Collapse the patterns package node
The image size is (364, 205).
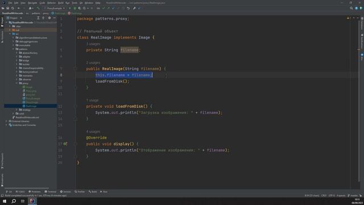point(13,49)
